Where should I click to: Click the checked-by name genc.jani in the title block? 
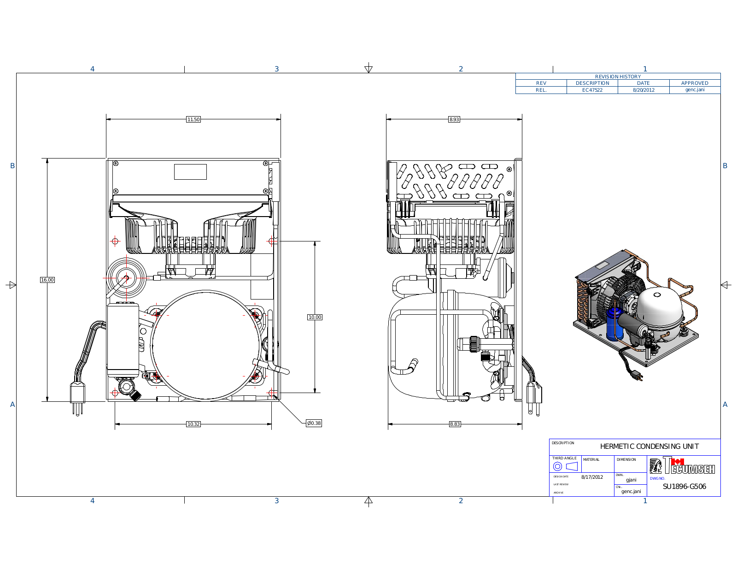(631, 491)
